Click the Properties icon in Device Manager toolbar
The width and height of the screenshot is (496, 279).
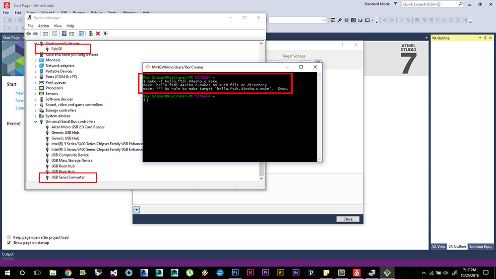[55, 34]
